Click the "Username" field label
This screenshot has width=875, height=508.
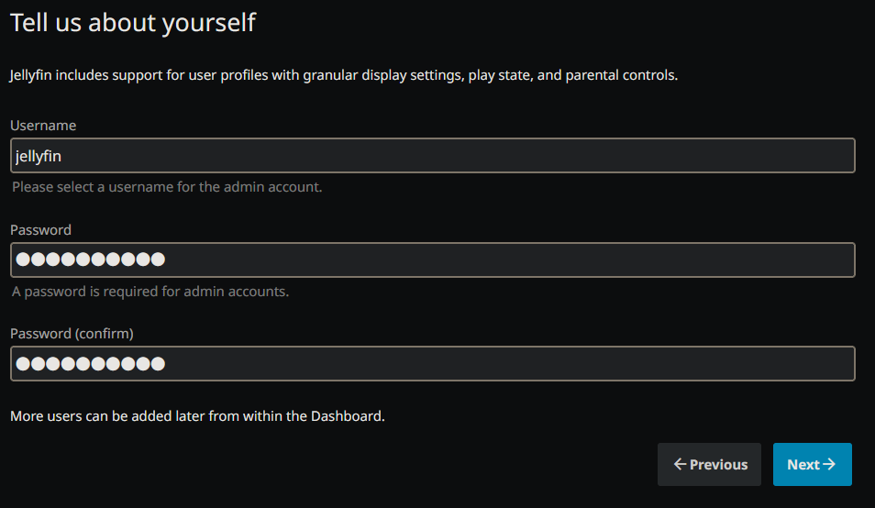pos(43,126)
